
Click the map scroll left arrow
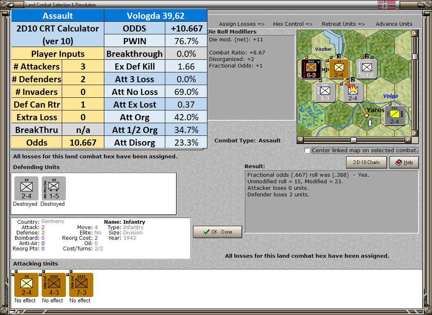tap(300, 140)
